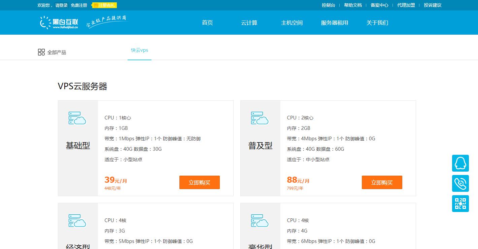Screen dimensions: 478x249
Task: Click the gift icon on 注册有礼
Action: [96, 5]
